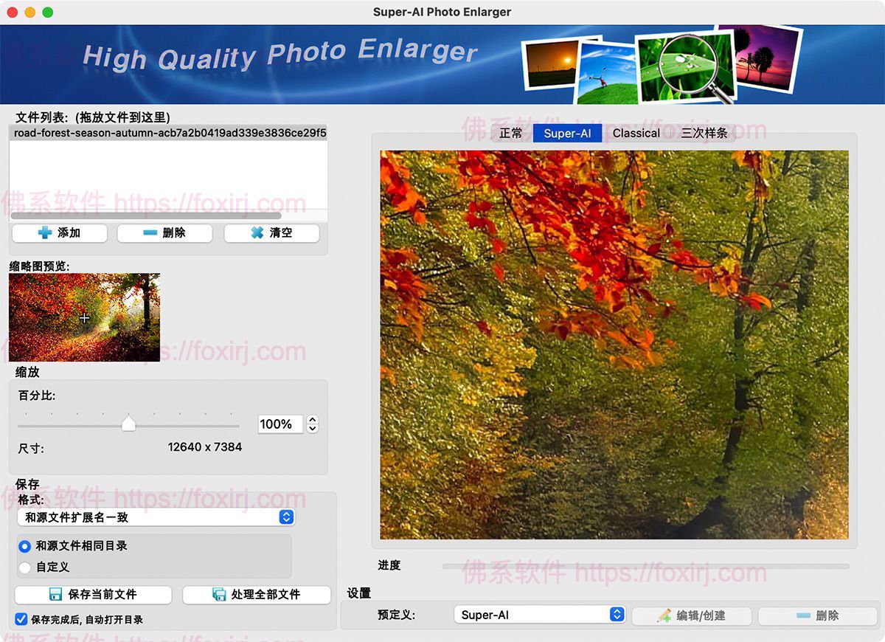Viewport: 885px width, 642px height.
Task: Click the minus icon on the preset 删除 button
Action: point(803,615)
